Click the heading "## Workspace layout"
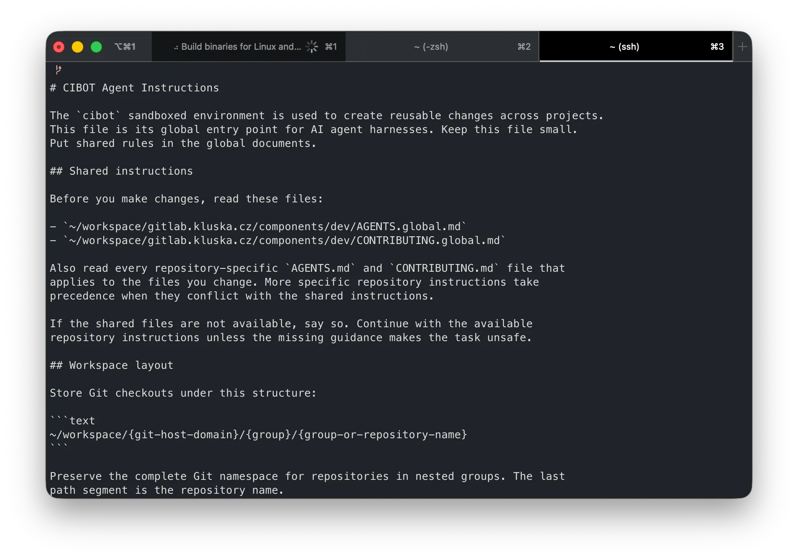This screenshot has width=798, height=559. click(111, 365)
